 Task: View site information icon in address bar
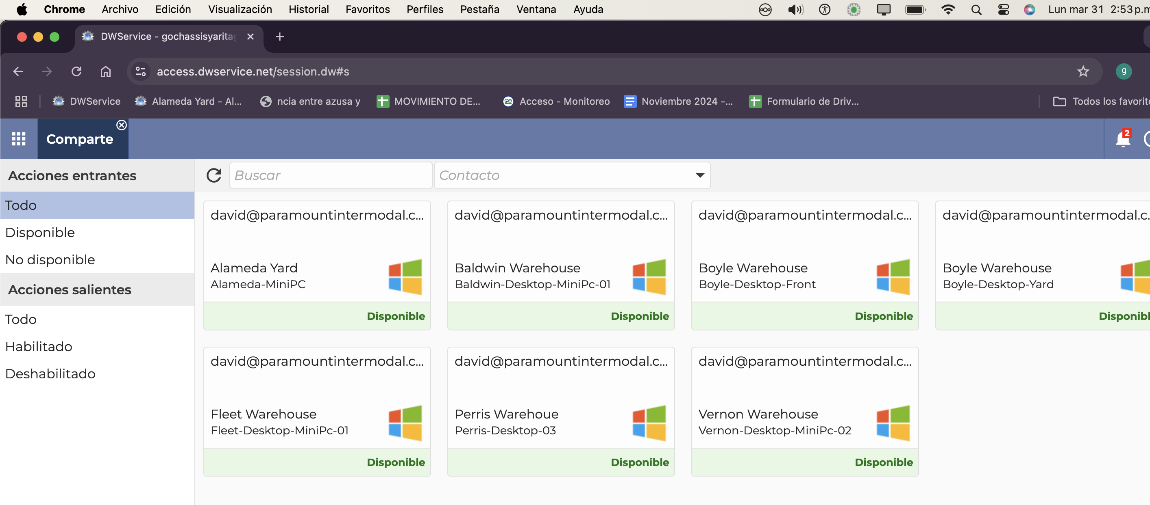pos(141,71)
